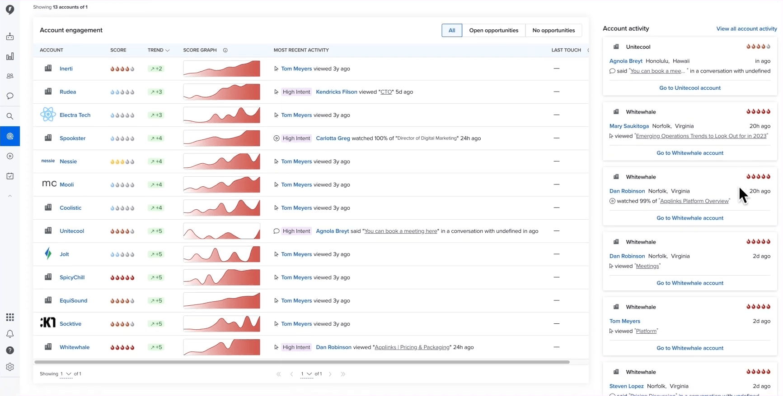Sort by the Trend column chevron
This screenshot has height=396, width=783.
tap(168, 50)
